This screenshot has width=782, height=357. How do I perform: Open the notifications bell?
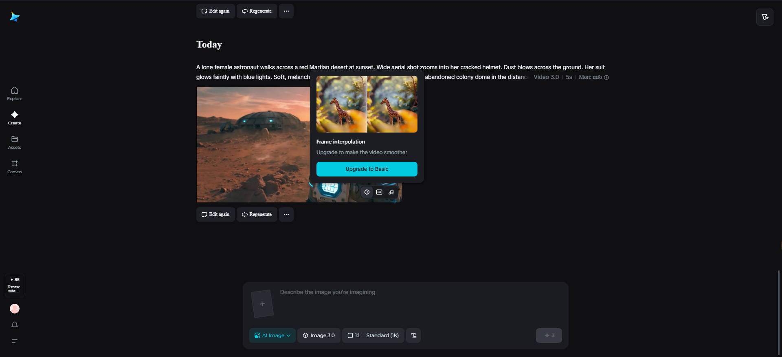[x=15, y=325]
